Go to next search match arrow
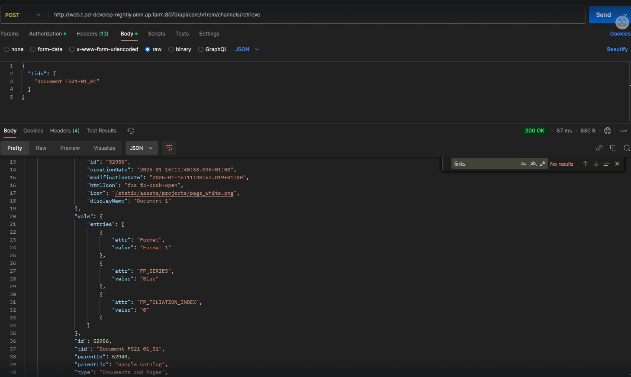The height and width of the screenshot is (377, 631). (596, 164)
